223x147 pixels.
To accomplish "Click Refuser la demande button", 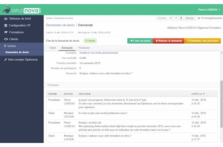I will [169, 41].
